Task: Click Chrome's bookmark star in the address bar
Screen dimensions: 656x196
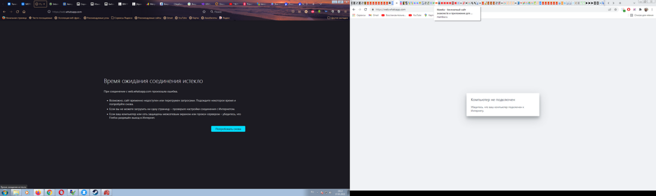Action: click(x=616, y=9)
